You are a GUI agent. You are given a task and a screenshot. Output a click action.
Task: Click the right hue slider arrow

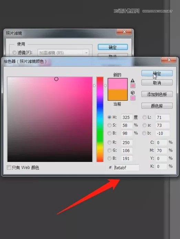[105, 86]
